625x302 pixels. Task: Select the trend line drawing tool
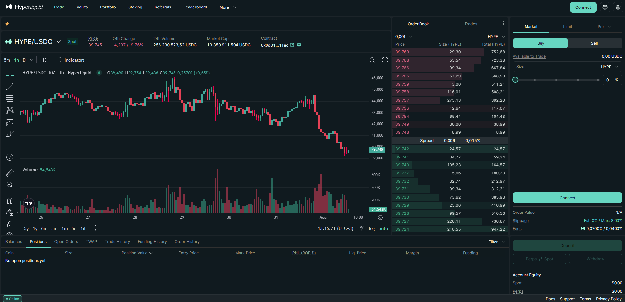pos(10,87)
